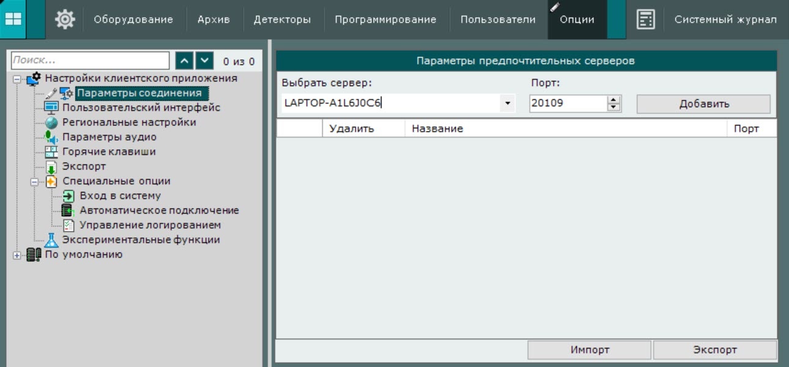Image resolution: width=789 pixels, height=367 pixels.
Task: Click the flask icon for experimental functions
Action: coord(51,240)
